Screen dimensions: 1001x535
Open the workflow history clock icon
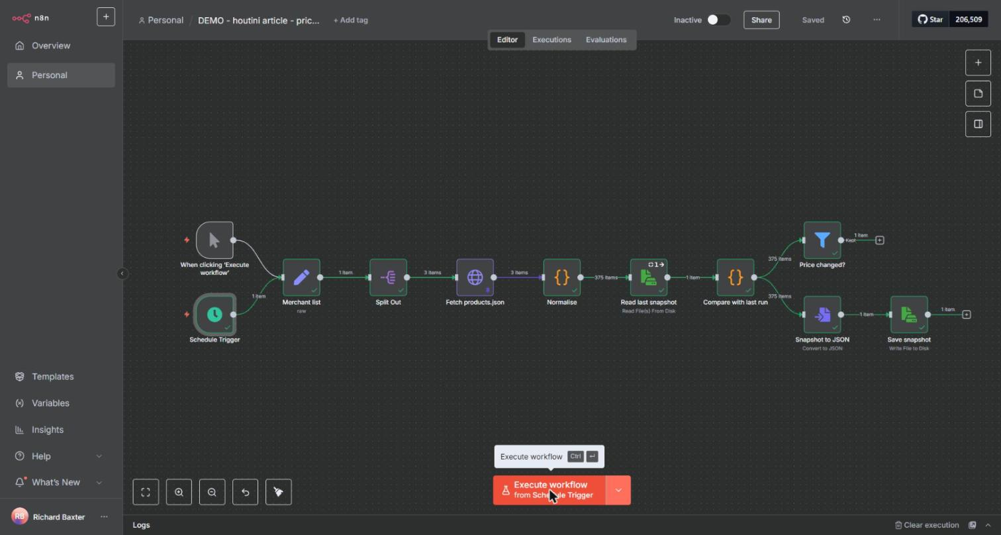coord(846,20)
